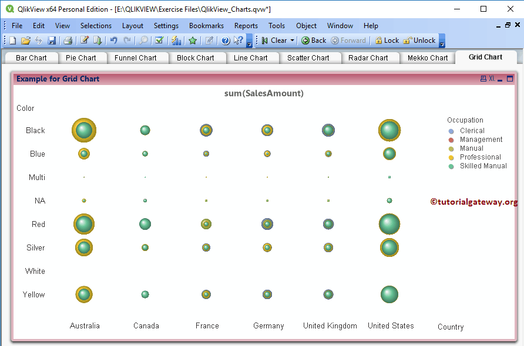This screenshot has width=524, height=346.
Task: Open Help via the question mark icon
Action: (x=225, y=41)
